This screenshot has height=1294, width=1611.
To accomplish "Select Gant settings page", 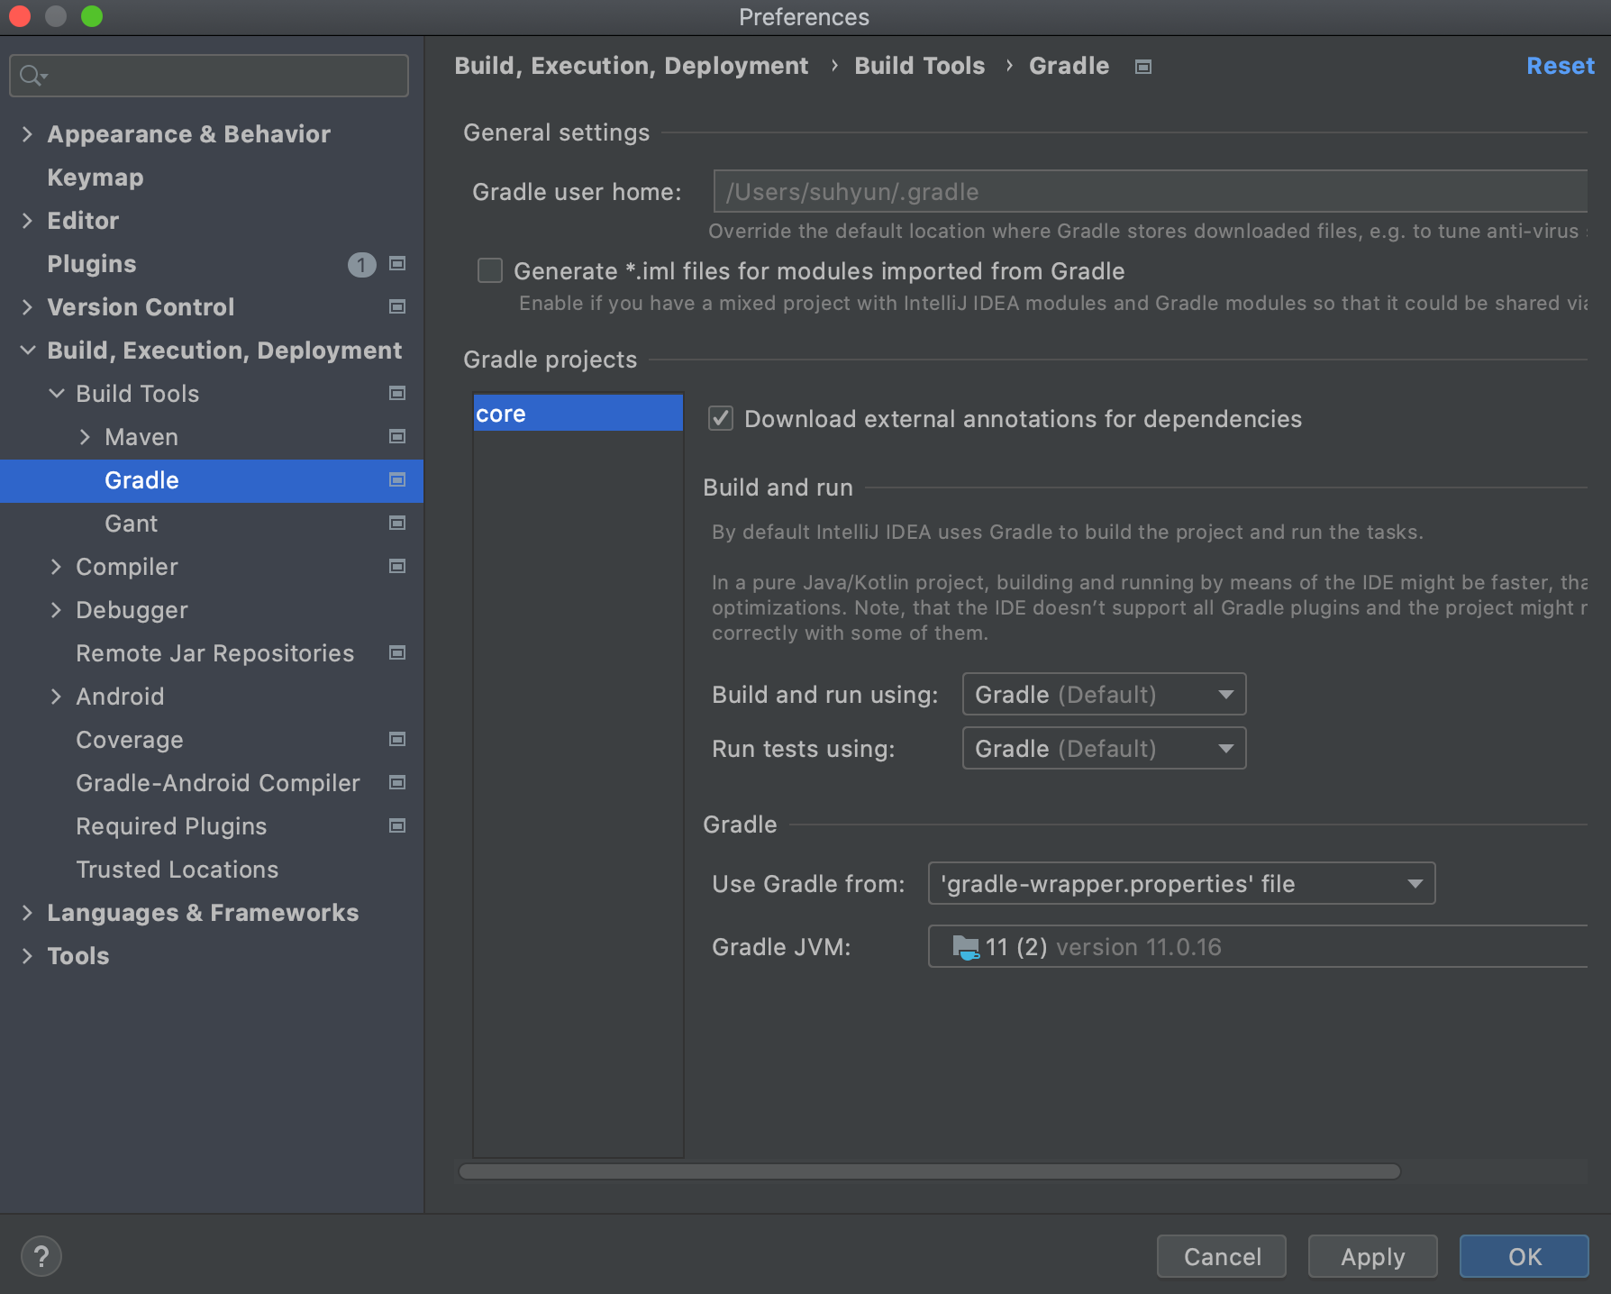I will point(131,524).
